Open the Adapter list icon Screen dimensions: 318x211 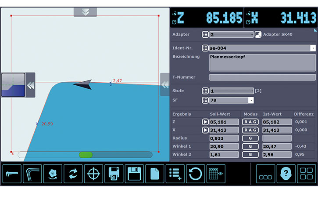point(205,34)
